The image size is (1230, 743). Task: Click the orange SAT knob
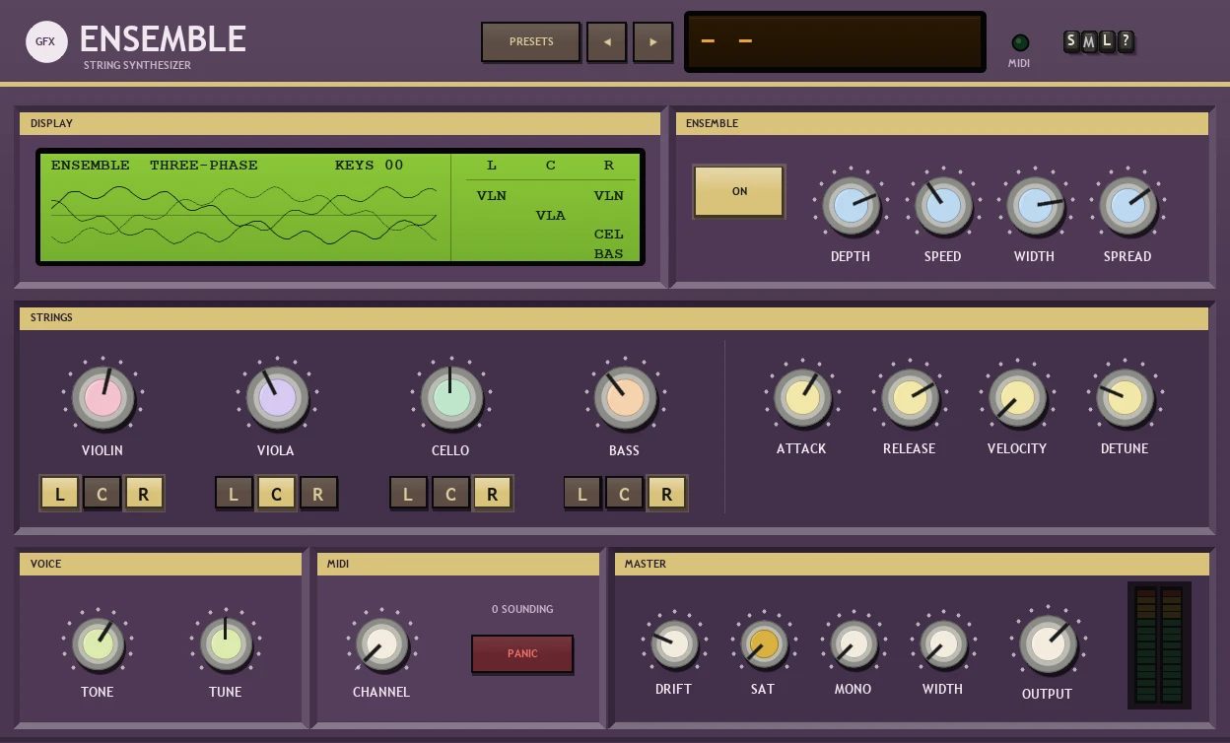764,644
